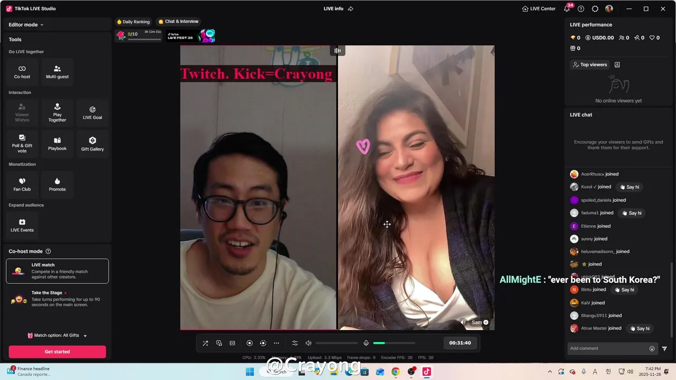Viewport: 676px width, 380px height.
Task: Click the LIVE info share arrow
Action: click(x=351, y=8)
